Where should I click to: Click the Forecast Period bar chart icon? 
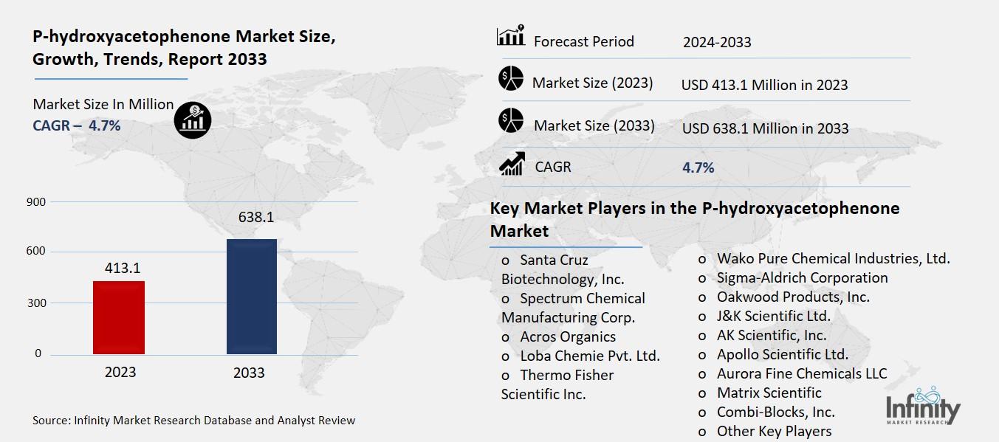(510, 35)
